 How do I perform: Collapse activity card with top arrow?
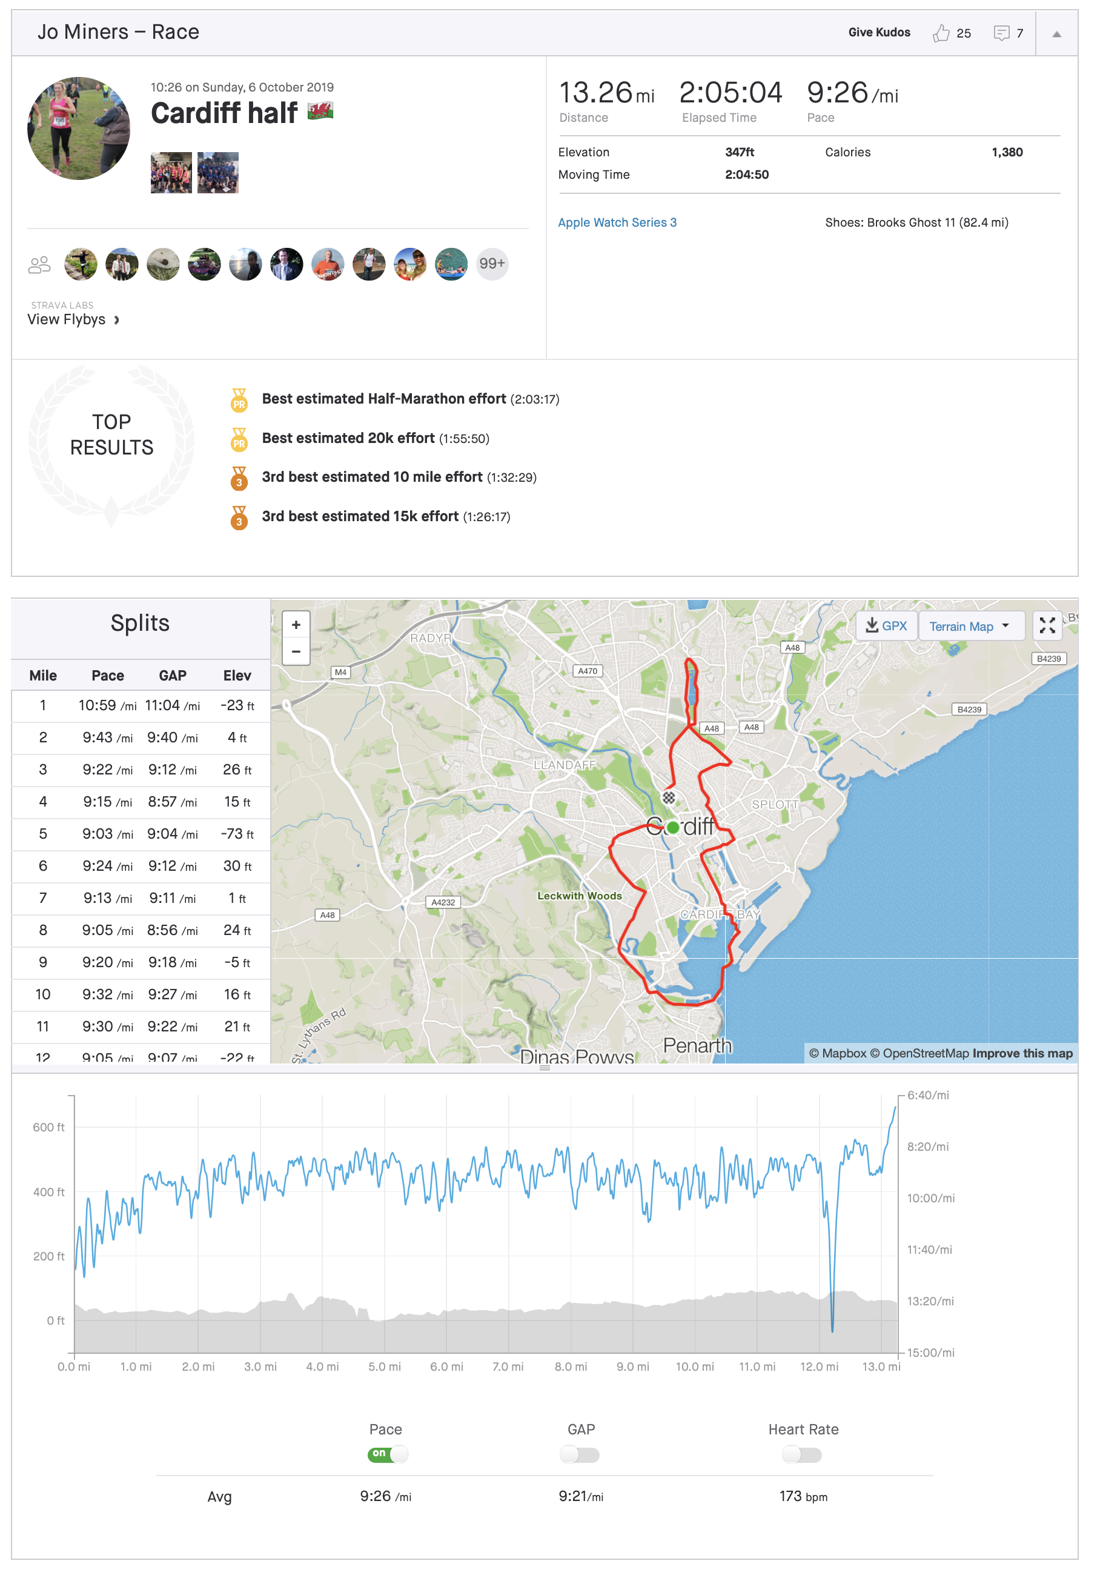(x=1056, y=34)
